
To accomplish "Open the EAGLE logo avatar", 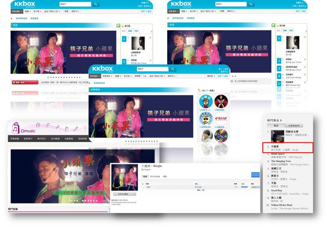I will pyautogui.click(x=221, y=119).
